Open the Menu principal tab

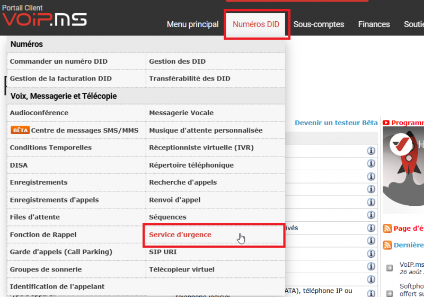click(192, 24)
